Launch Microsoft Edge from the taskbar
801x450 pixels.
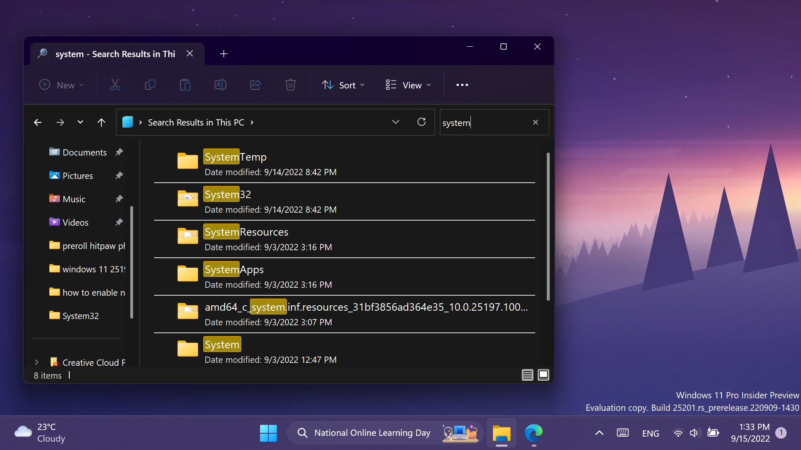pyautogui.click(x=534, y=432)
